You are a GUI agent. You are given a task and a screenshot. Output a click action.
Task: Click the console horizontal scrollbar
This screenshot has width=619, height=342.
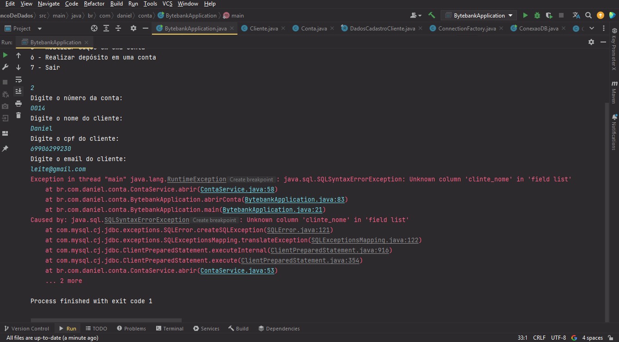click(x=106, y=320)
